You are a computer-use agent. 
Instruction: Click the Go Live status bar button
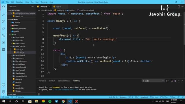click(154, 97)
